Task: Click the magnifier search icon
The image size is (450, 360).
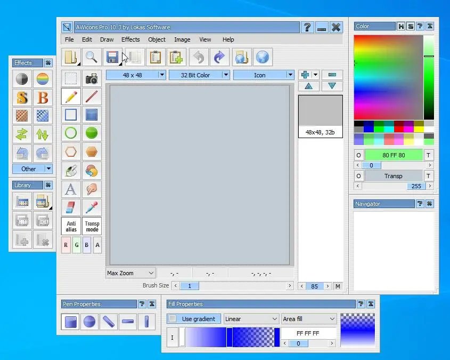Action: (x=92, y=57)
